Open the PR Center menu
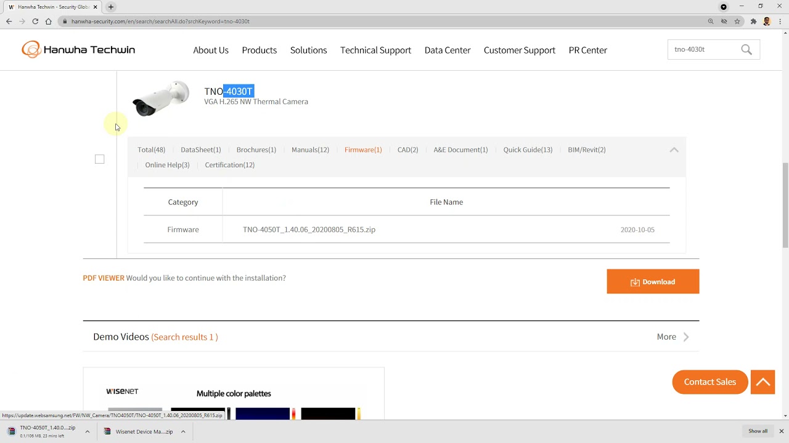The height and width of the screenshot is (443, 789). tap(587, 50)
